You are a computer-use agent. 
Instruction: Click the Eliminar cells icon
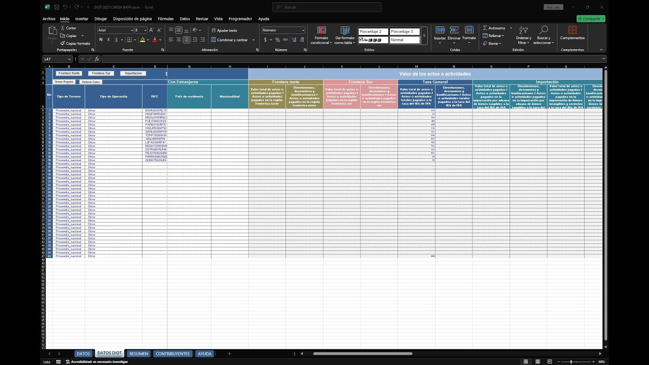pos(454,30)
